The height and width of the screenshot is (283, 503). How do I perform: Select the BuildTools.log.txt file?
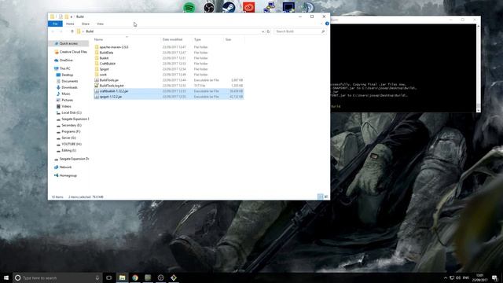pos(112,86)
